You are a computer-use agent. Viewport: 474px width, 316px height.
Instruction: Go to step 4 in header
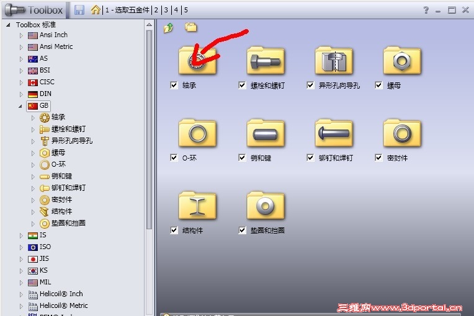[176, 11]
